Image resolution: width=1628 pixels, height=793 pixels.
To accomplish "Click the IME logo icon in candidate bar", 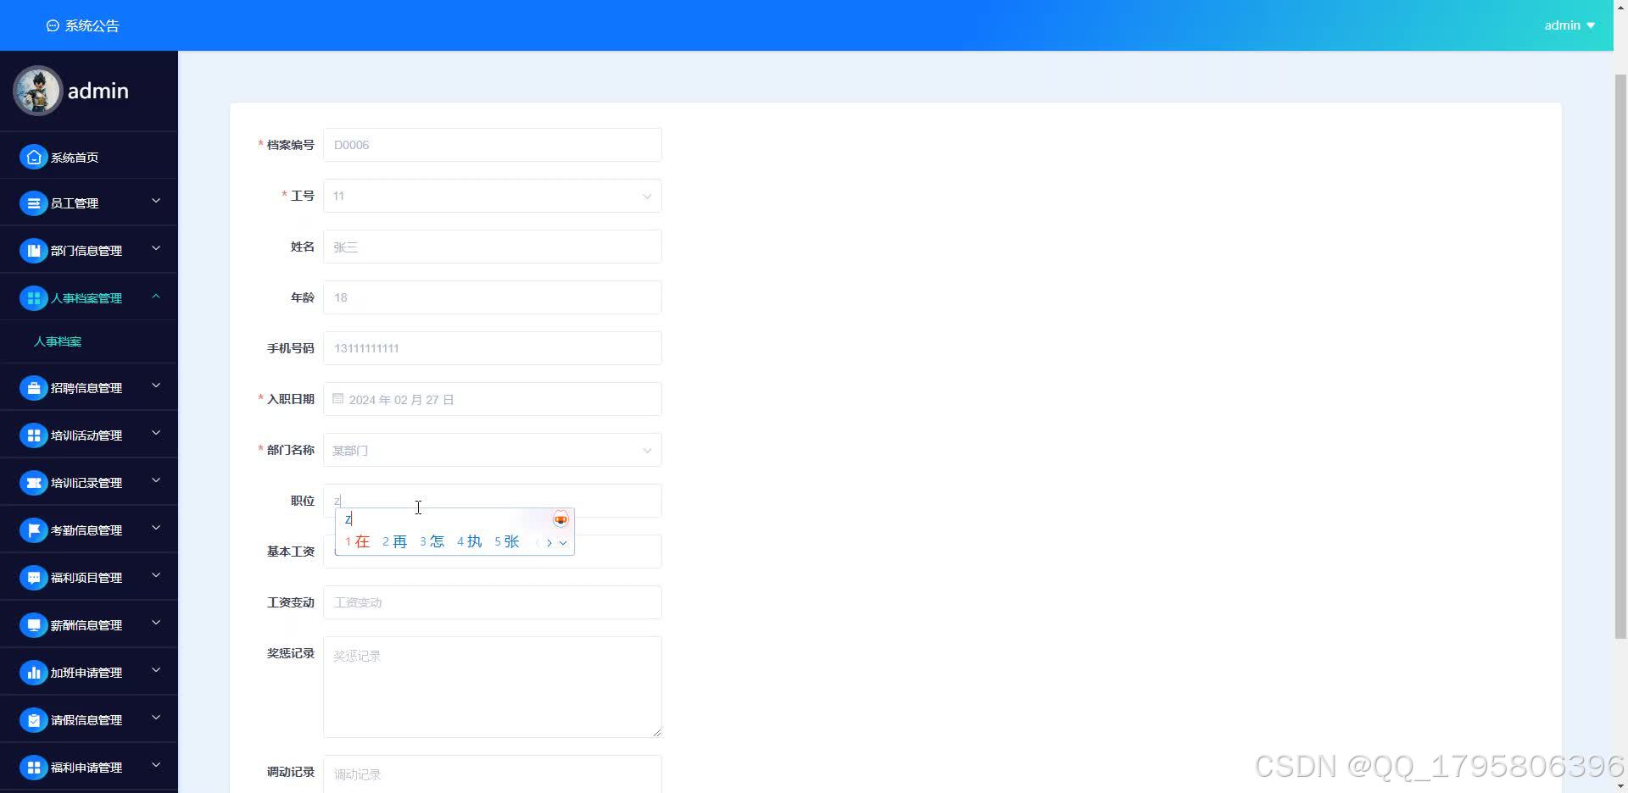I will [560, 519].
